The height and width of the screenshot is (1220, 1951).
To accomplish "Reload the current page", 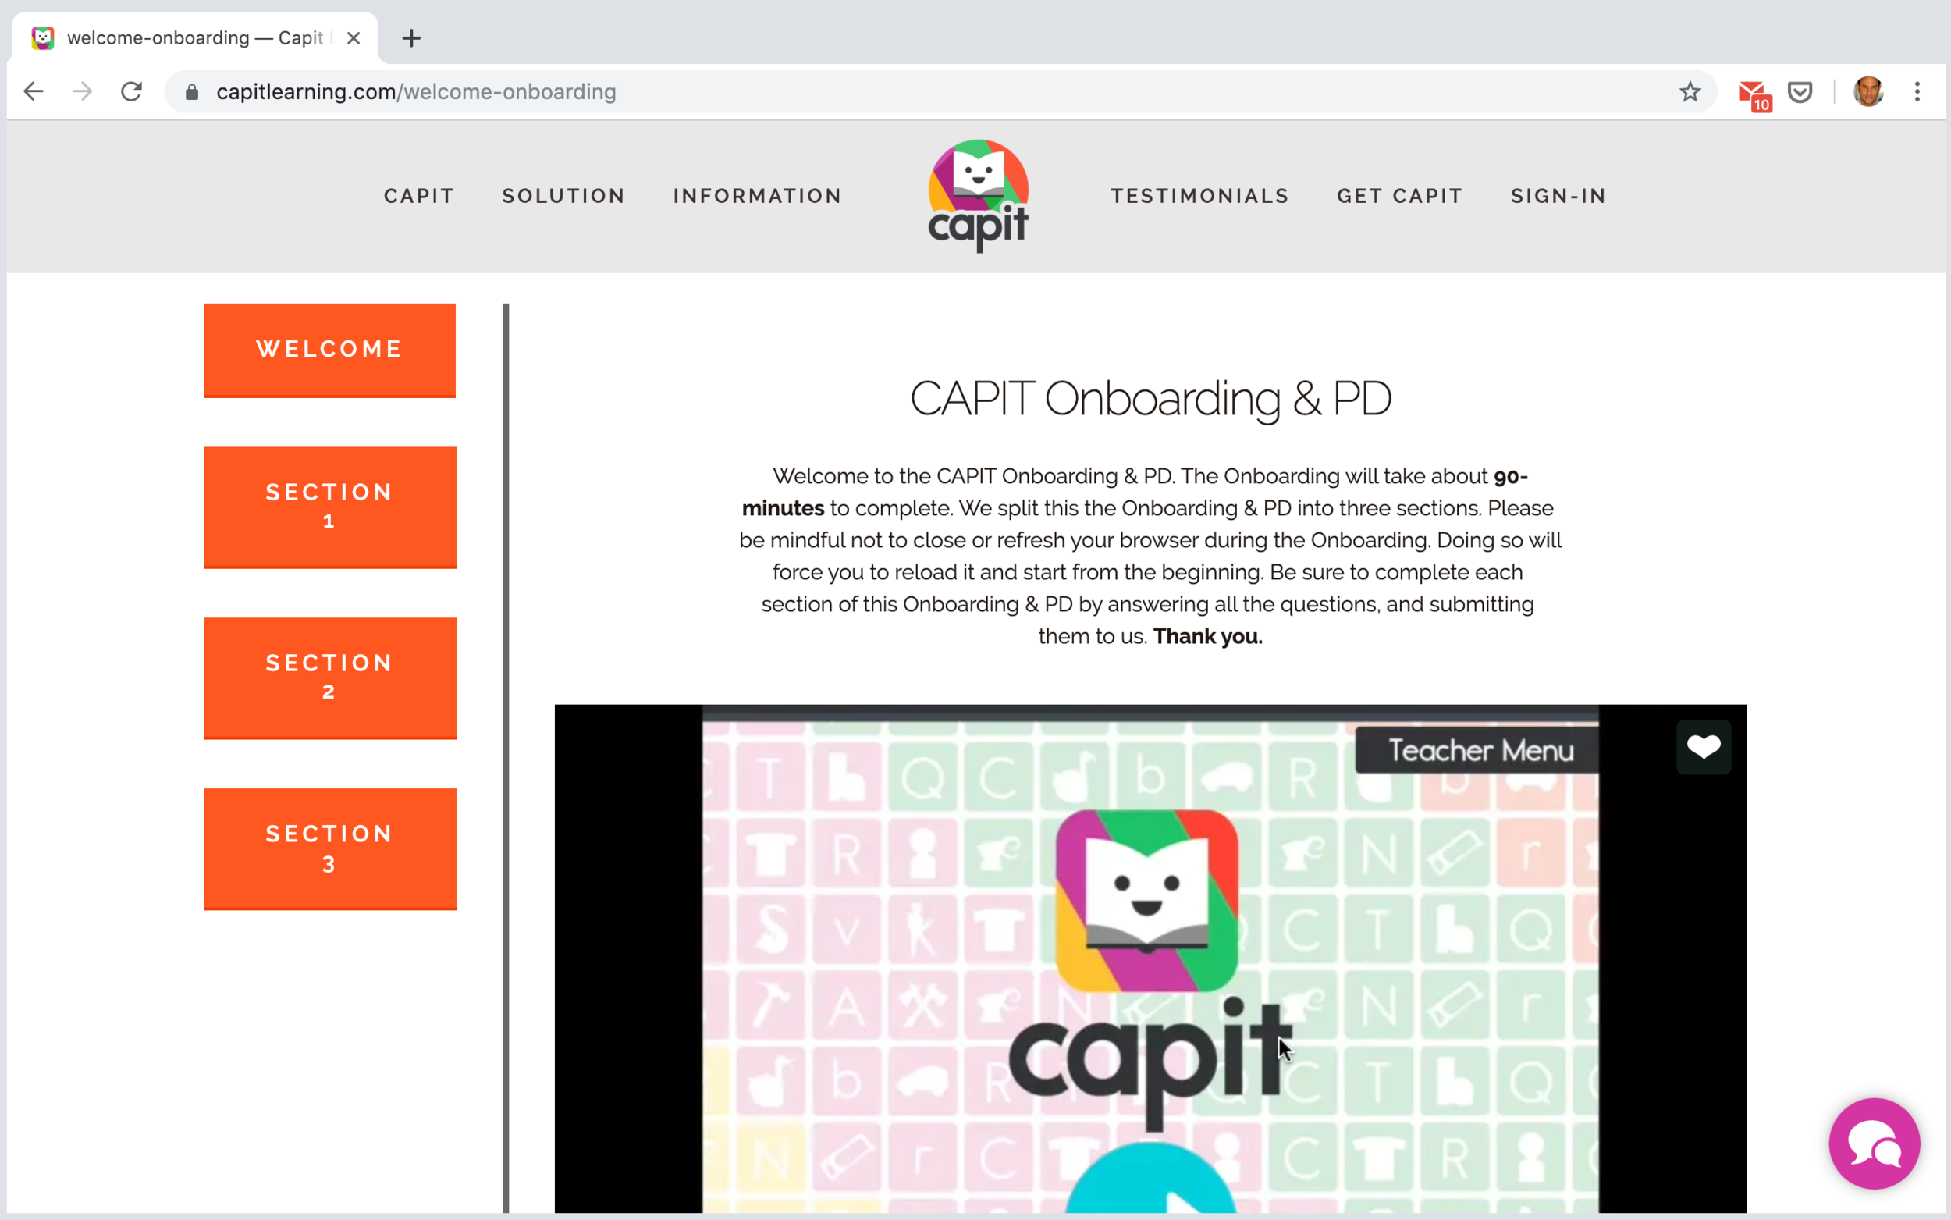I will click(x=131, y=92).
